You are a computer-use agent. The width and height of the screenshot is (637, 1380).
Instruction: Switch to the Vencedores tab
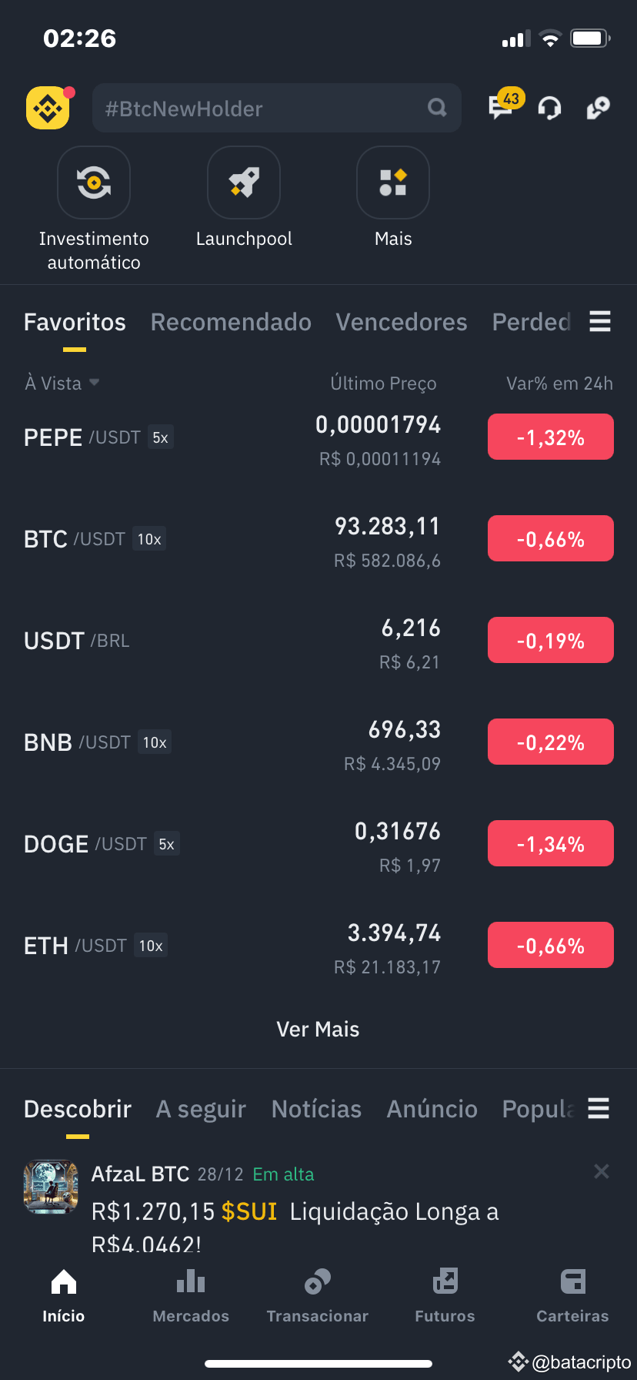(402, 322)
